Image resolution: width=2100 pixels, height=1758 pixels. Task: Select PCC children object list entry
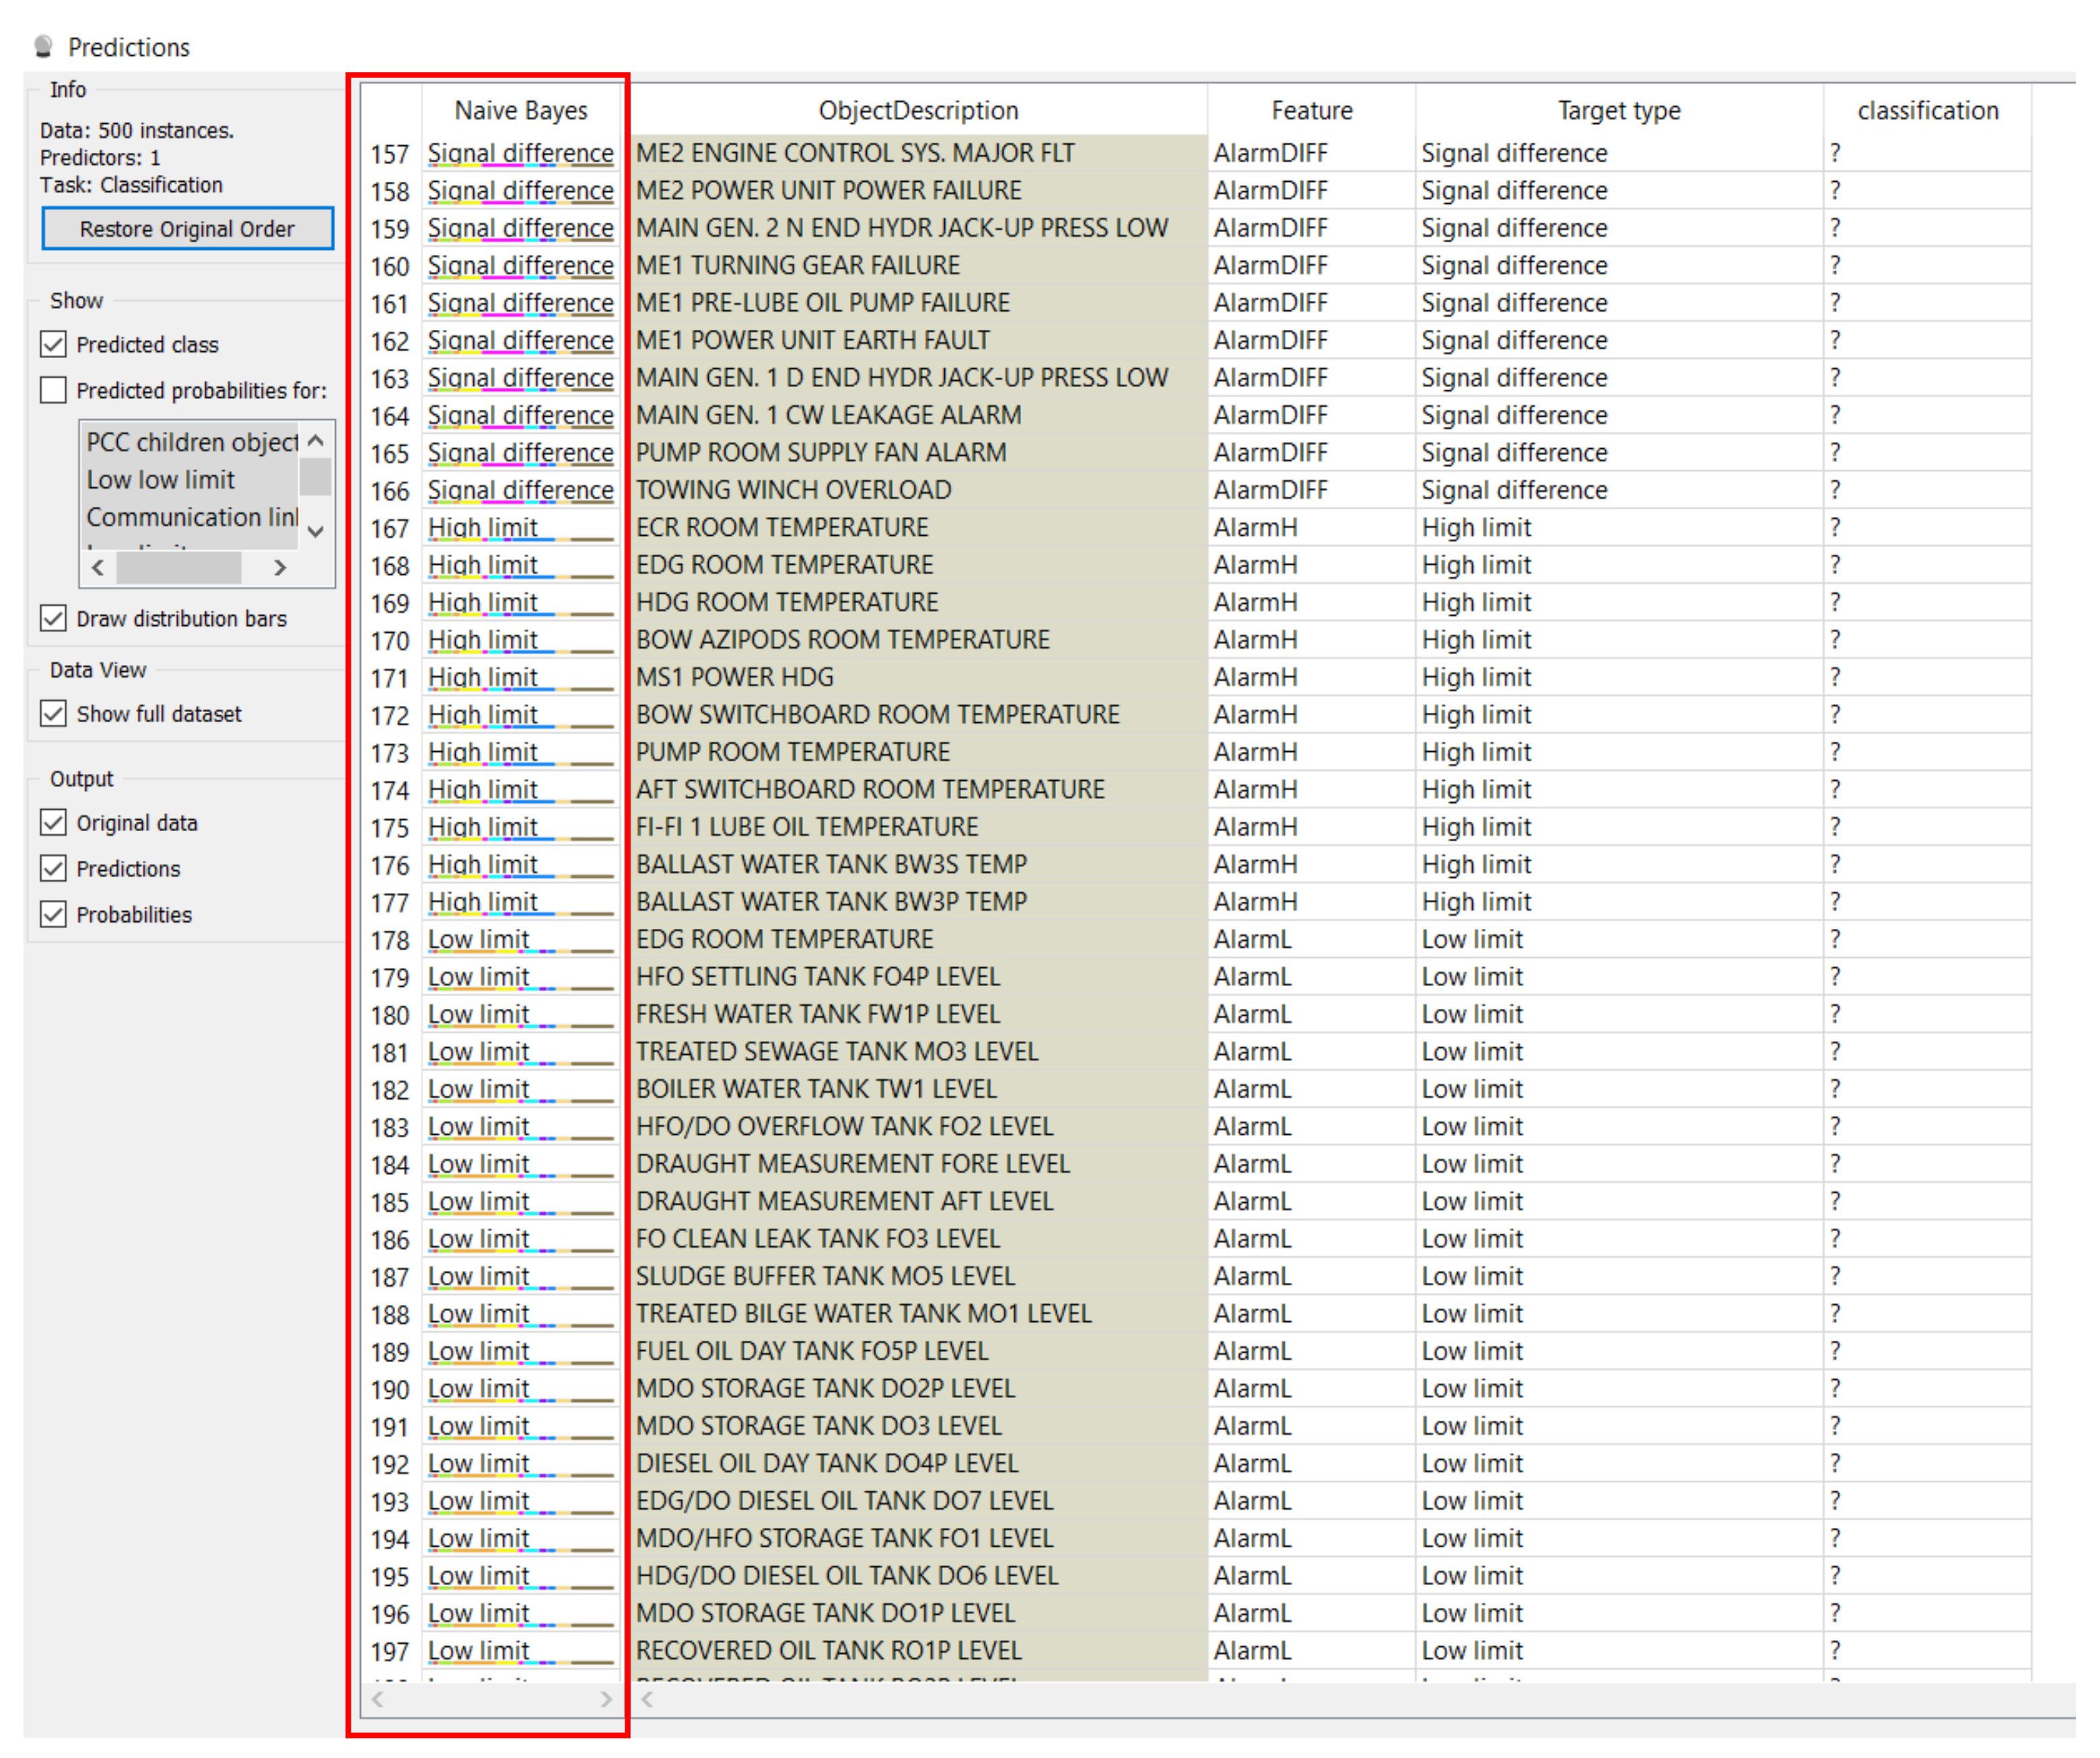pos(192,443)
